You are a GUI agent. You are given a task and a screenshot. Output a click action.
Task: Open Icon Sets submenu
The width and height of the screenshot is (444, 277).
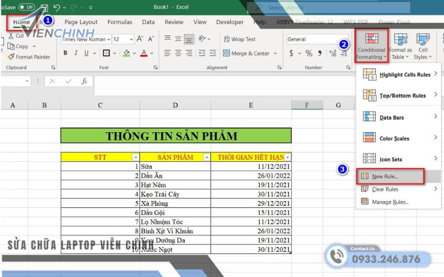tap(400, 159)
